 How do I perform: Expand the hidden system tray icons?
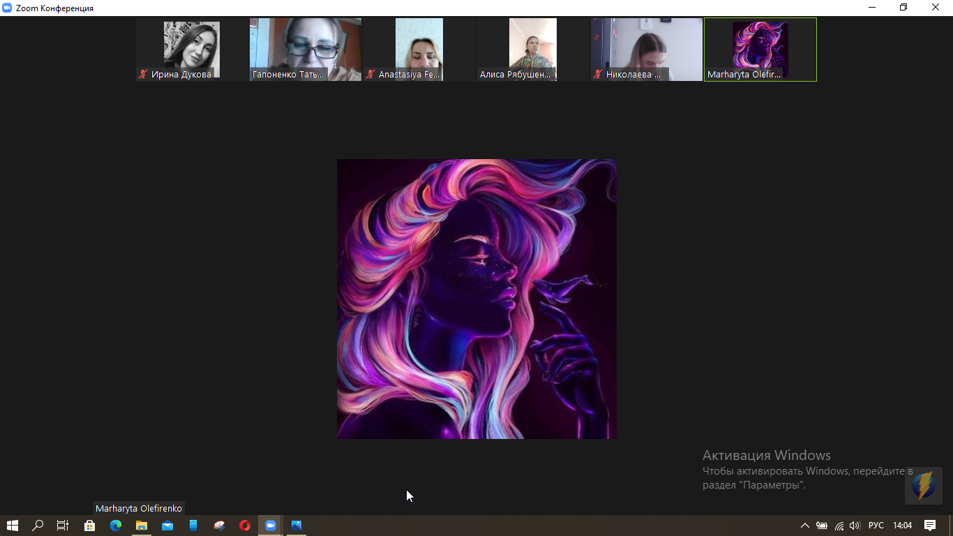click(804, 526)
